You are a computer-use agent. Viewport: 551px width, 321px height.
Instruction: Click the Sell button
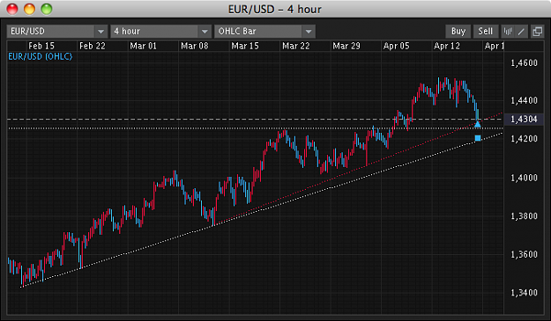pos(485,32)
